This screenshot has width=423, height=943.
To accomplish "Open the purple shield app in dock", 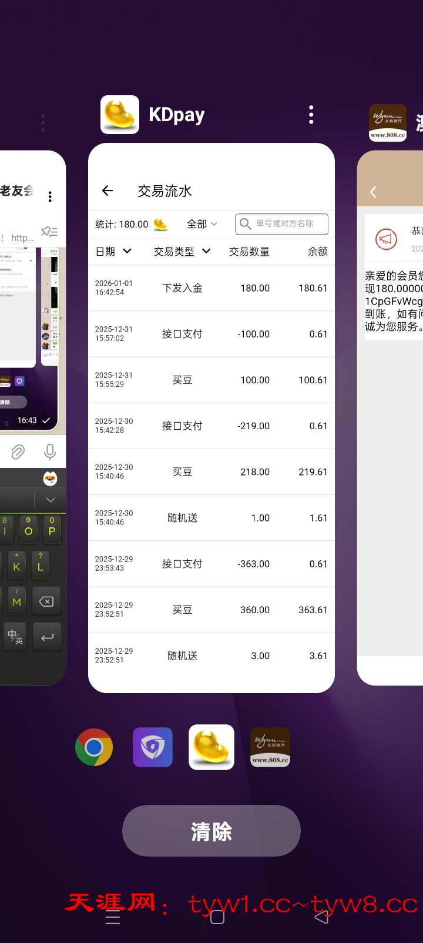I will [153, 747].
